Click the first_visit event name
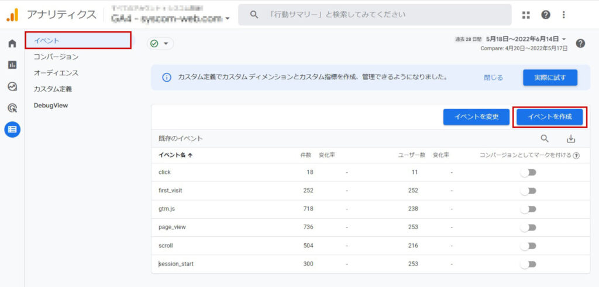599x287 pixels. coord(170,191)
